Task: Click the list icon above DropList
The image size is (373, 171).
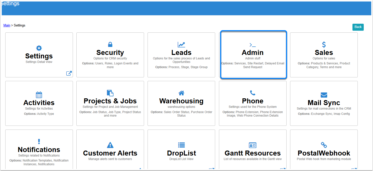Action: pyautogui.click(x=181, y=145)
